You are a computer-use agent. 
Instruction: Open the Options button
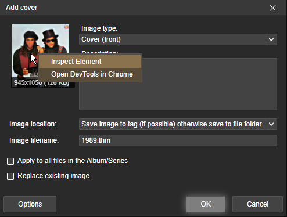(x=30, y=204)
